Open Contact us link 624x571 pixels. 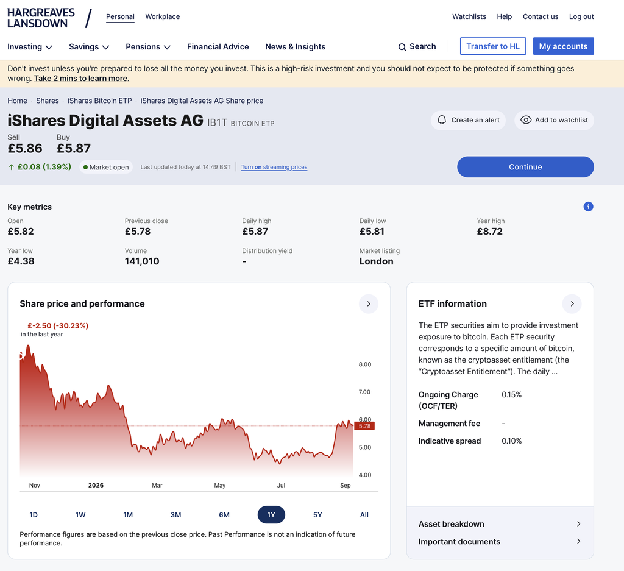(541, 16)
